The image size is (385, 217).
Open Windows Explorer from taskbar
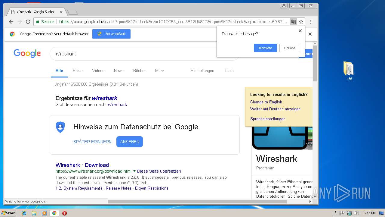(x=34, y=213)
